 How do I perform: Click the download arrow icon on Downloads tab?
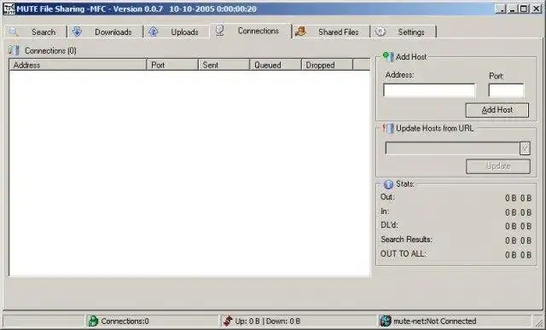(77, 32)
